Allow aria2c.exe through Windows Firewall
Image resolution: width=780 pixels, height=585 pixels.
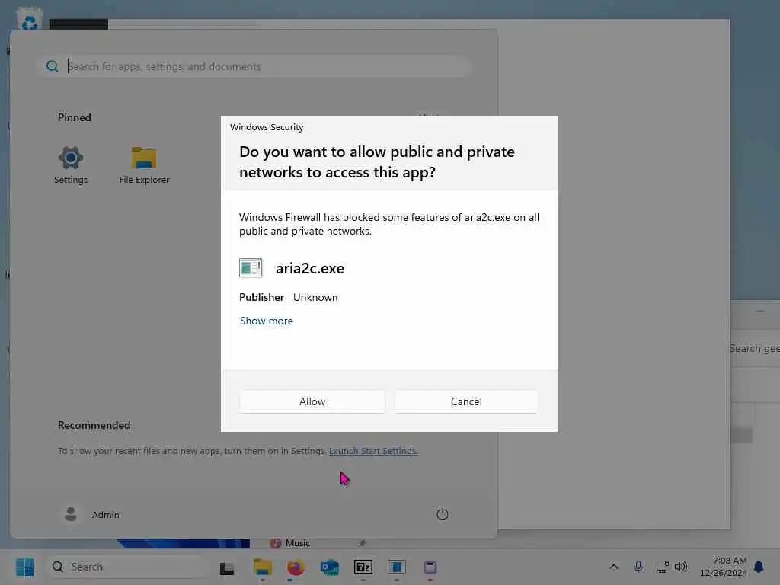pos(312,401)
